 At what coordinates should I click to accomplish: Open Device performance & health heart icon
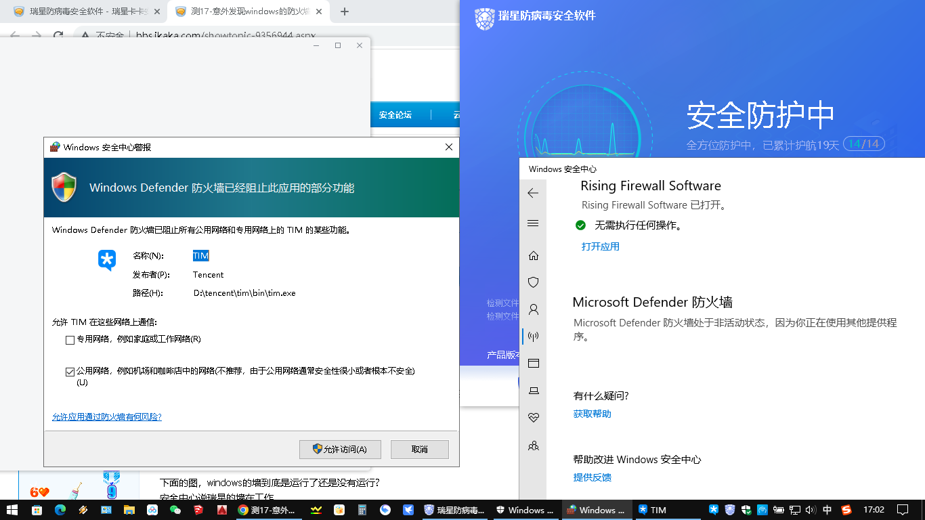point(534,418)
